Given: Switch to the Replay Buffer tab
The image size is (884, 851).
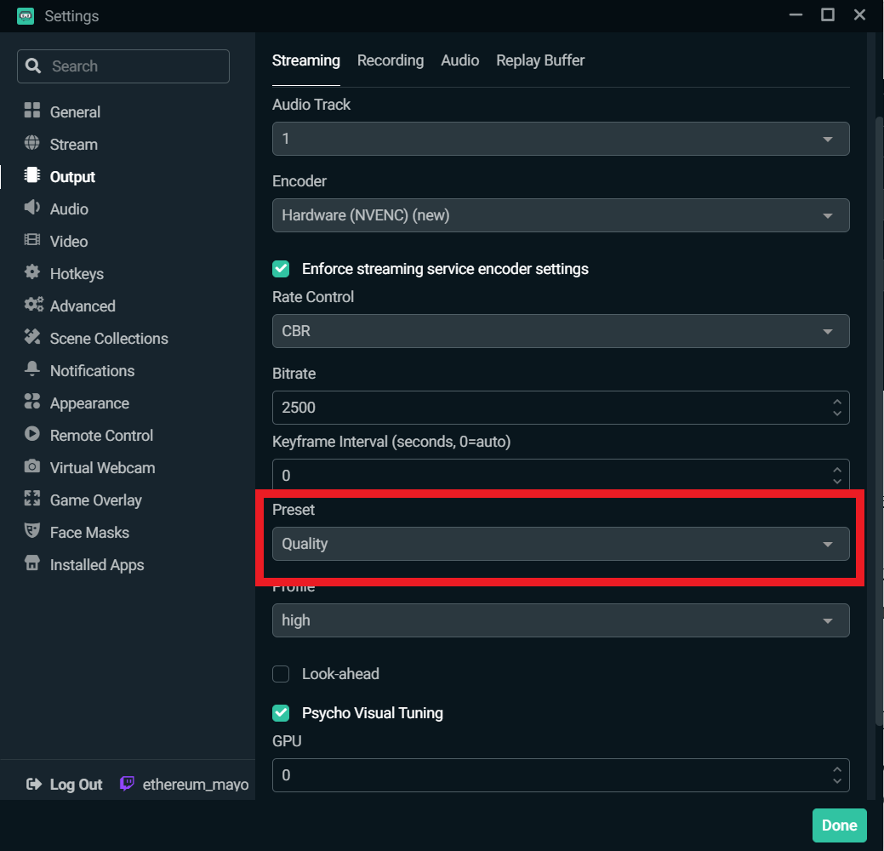Looking at the screenshot, I should click(540, 60).
